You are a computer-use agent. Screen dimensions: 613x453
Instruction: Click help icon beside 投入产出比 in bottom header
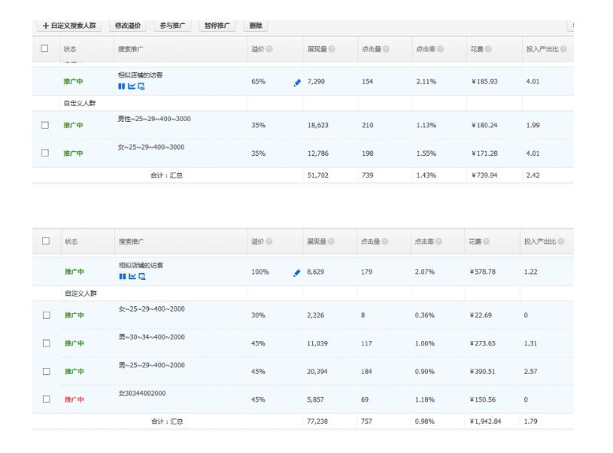pos(561,242)
